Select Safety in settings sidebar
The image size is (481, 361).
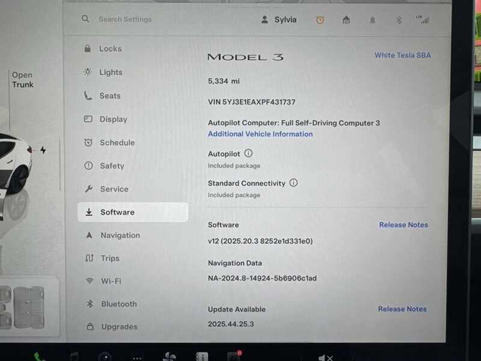pos(112,165)
